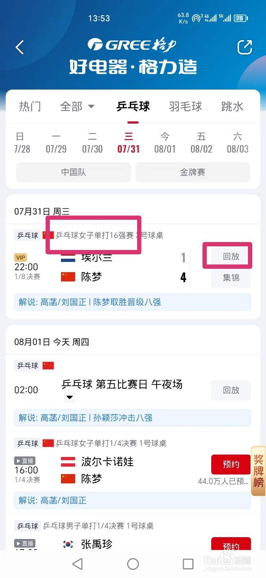This screenshot has height=578, width=266.
Task: Tap 预约 for 波尔卡诺娃 vs 陈梦 match
Action: (x=231, y=464)
